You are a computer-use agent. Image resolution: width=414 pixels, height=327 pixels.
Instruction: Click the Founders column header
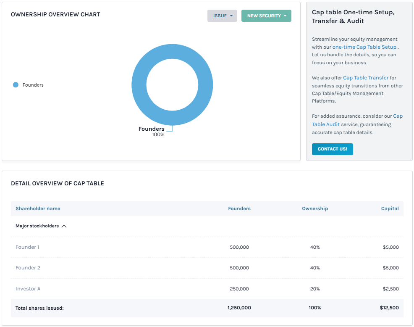coord(239,208)
